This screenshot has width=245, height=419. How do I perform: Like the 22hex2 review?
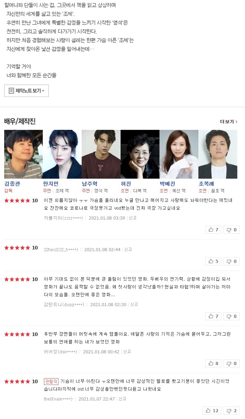tap(213, 261)
